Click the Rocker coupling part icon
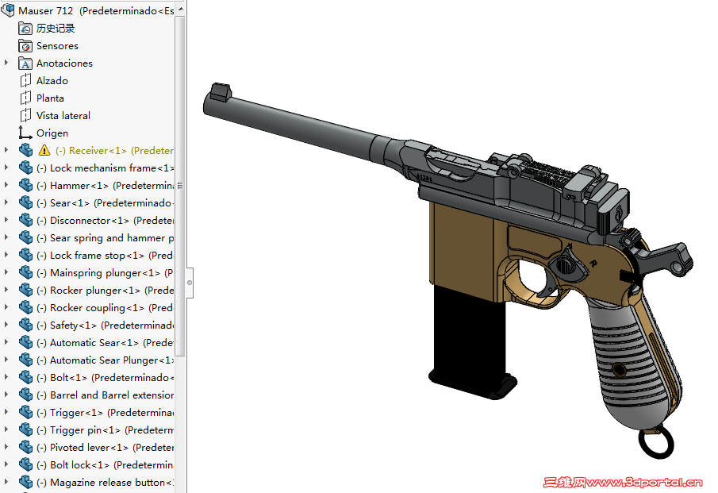 tap(25, 307)
